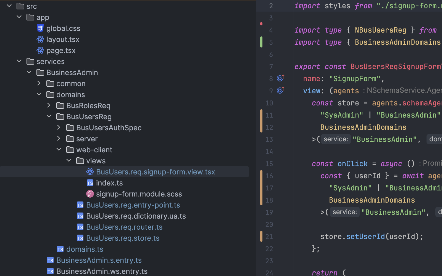Click the domains folder icon

(50, 94)
